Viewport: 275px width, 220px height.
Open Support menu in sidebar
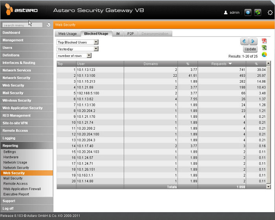click(27, 201)
